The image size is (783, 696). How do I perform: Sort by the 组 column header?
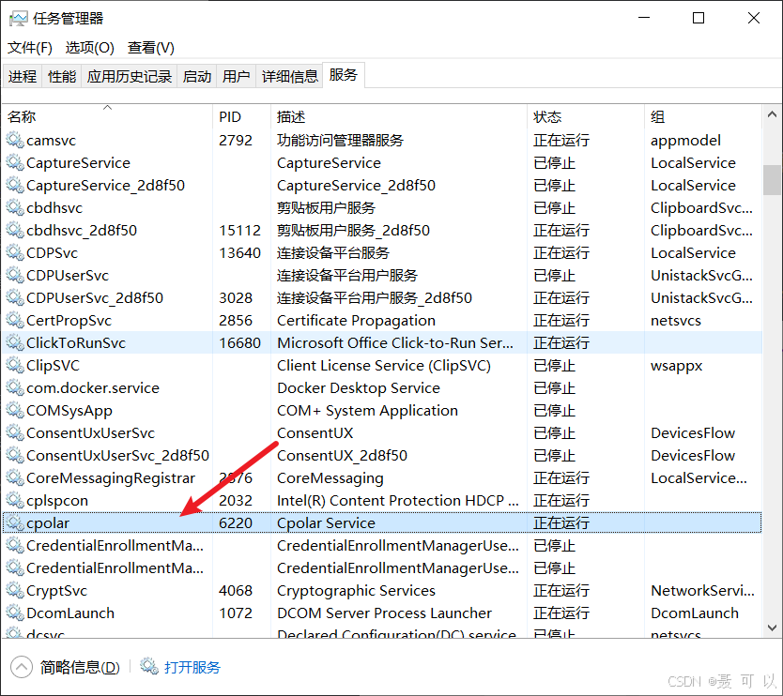[703, 116]
